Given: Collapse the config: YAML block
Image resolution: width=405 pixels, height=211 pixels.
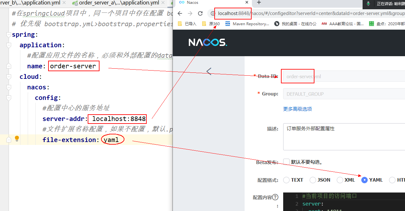Looking at the screenshot, I should (x=9, y=98).
